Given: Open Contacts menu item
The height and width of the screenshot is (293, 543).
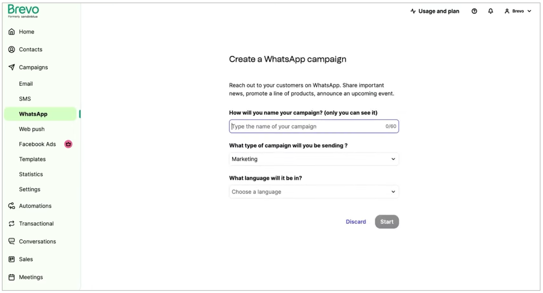Looking at the screenshot, I should (31, 49).
